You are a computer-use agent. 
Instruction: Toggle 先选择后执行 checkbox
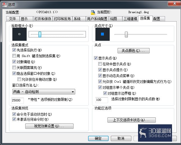click(x=14, y=50)
